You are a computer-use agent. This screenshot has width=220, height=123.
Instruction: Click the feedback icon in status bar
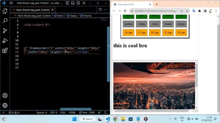point(99,112)
